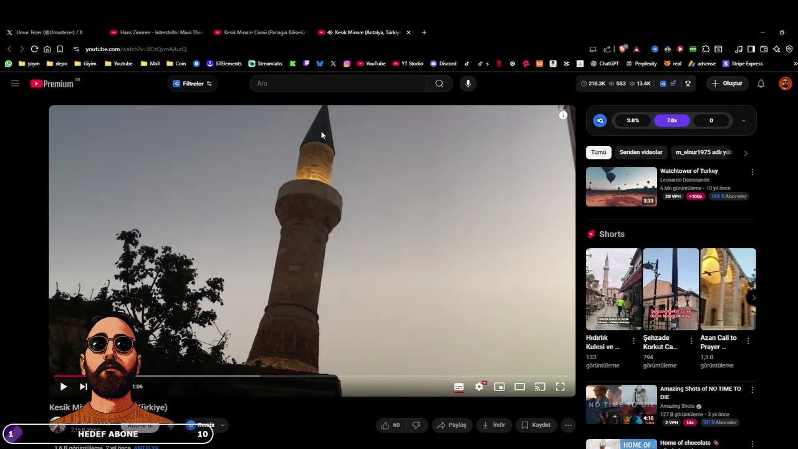Image resolution: width=798 pixels, height=449 pixels.
Task: Like this video with thumbs up
Action: pyautogui.click(x=390, y=425)
